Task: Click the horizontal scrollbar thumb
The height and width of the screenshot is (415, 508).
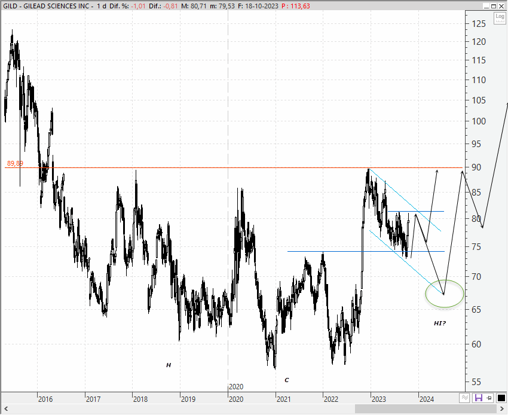Action: click(x=426, y=409)
